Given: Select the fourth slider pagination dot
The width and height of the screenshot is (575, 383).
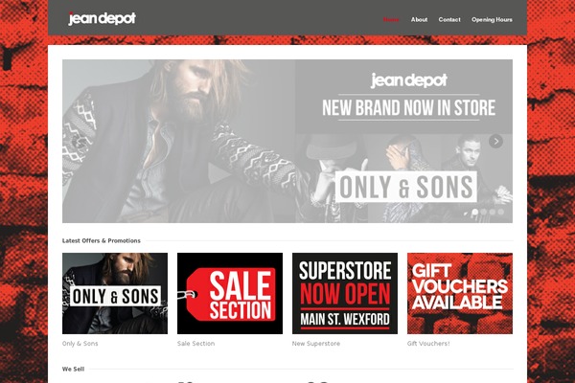Looking at the screenshot, I should [x=501, y=212].
